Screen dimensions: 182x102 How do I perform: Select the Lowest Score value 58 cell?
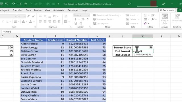tap(143, 47)
